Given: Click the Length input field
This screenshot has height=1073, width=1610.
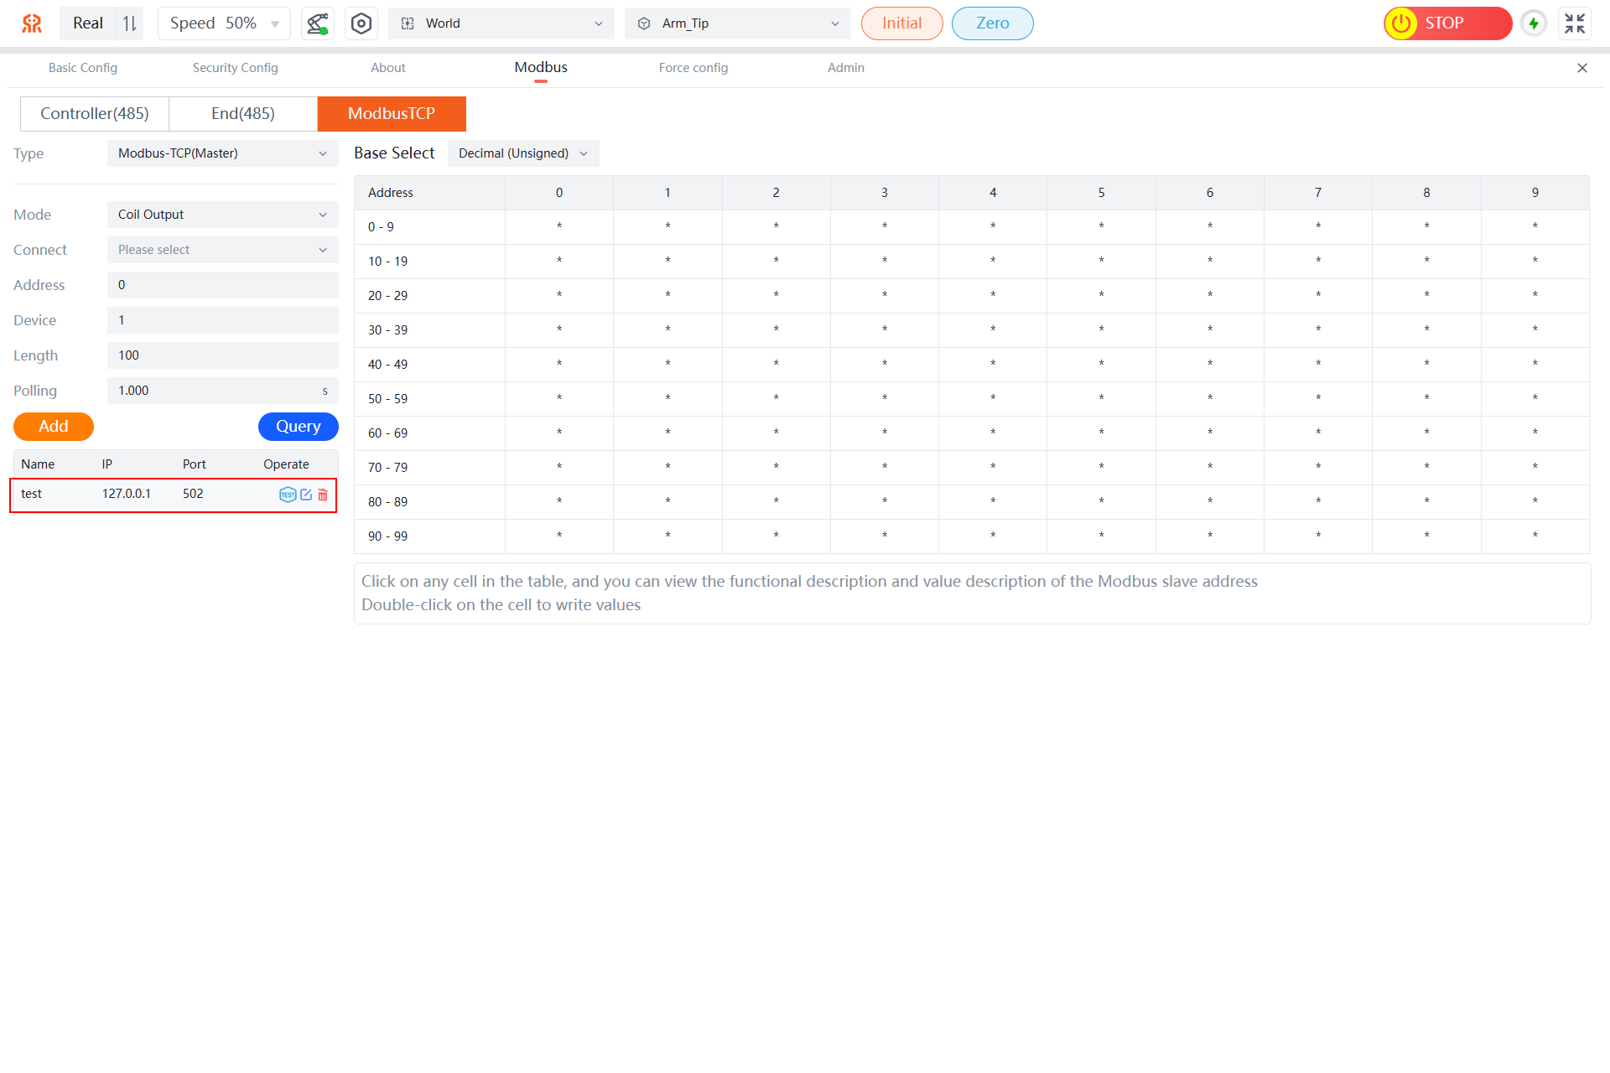Looking at the screenshot, I should pyautogui.click(x=222, y=355).
